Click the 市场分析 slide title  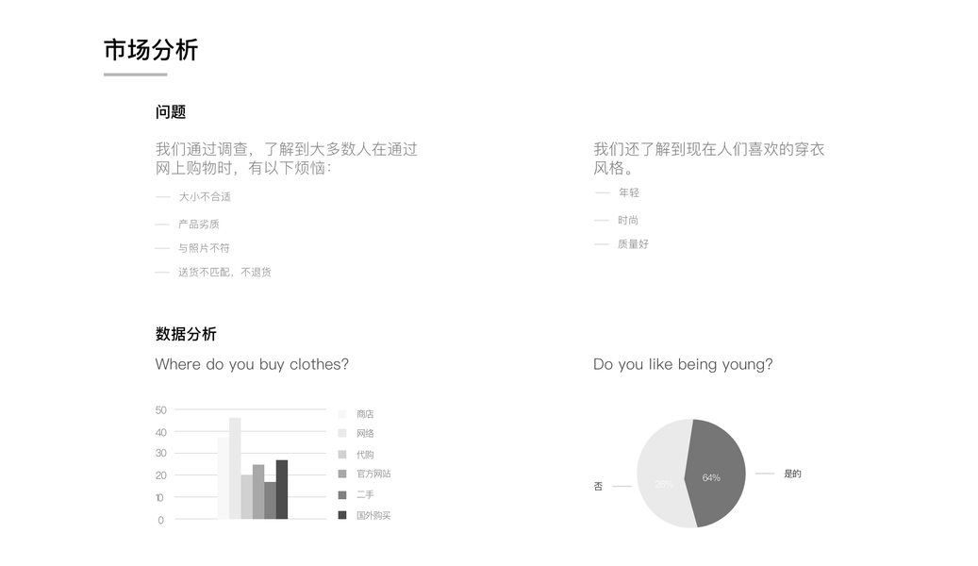[151, 50]
